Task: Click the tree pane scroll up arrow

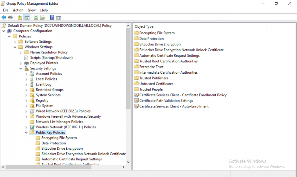Action: click(x=128, y=26)
